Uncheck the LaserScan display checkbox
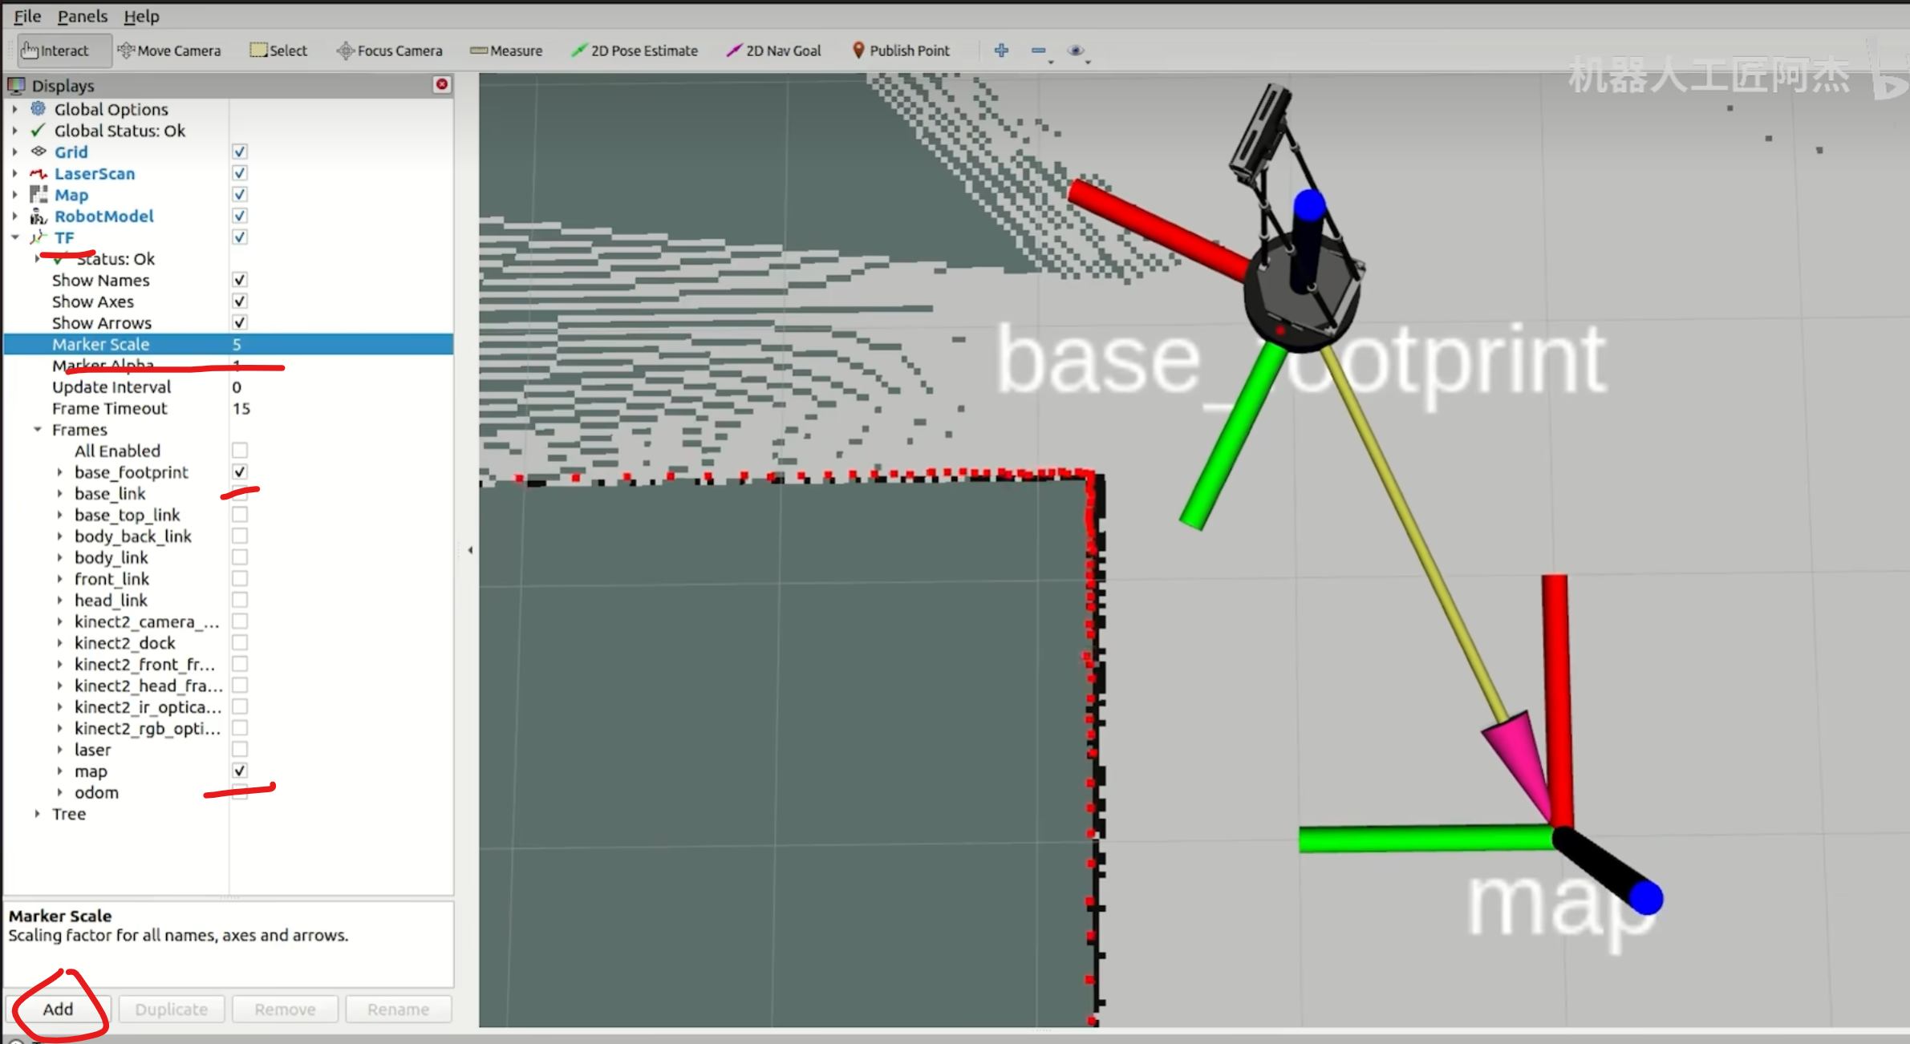Screen dimensions: 1910x1044 tap(239, 173)
